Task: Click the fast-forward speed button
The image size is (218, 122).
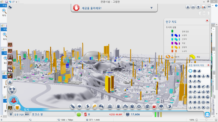Action: (27, 114)
